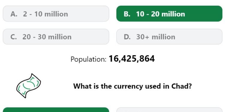Click the green markings on the banknote
The width and height of the screenshot is (225, 112).
point(29,85)
